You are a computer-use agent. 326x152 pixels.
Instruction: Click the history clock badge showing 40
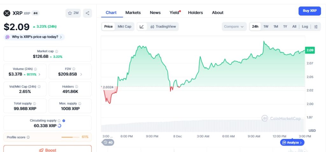pyautogui.click(x=108, y=142)
